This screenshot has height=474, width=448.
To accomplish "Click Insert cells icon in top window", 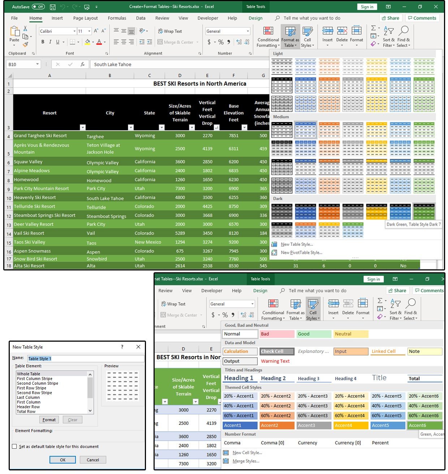I will (x=327, y=31).
